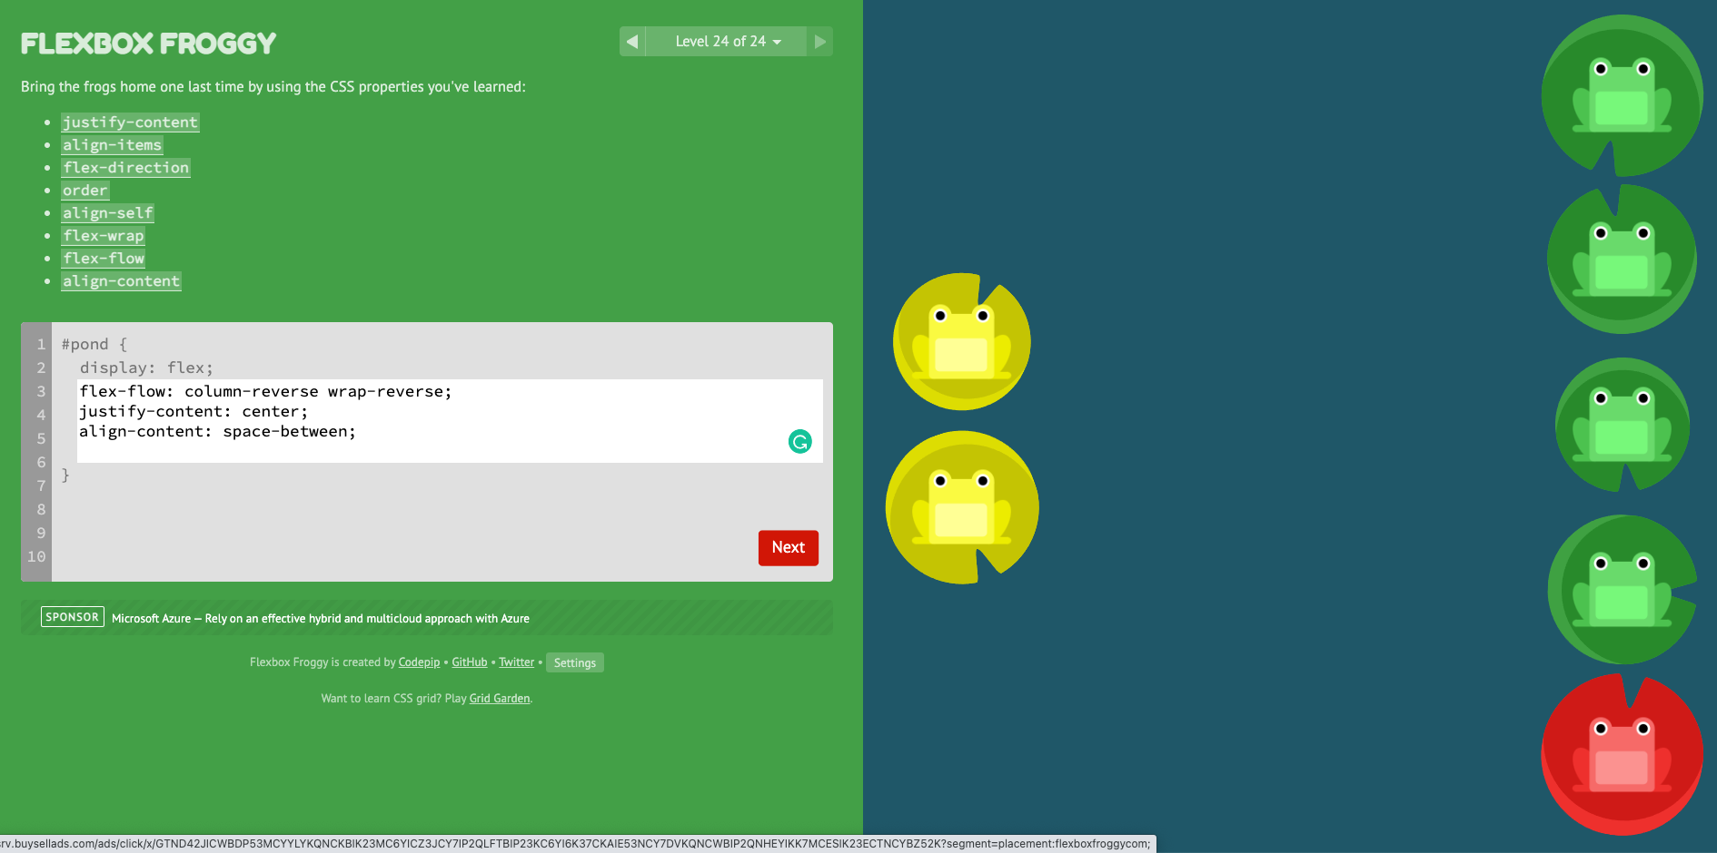Open the align-items property help
The image size is (1717, 853).
tap(112, 145)
